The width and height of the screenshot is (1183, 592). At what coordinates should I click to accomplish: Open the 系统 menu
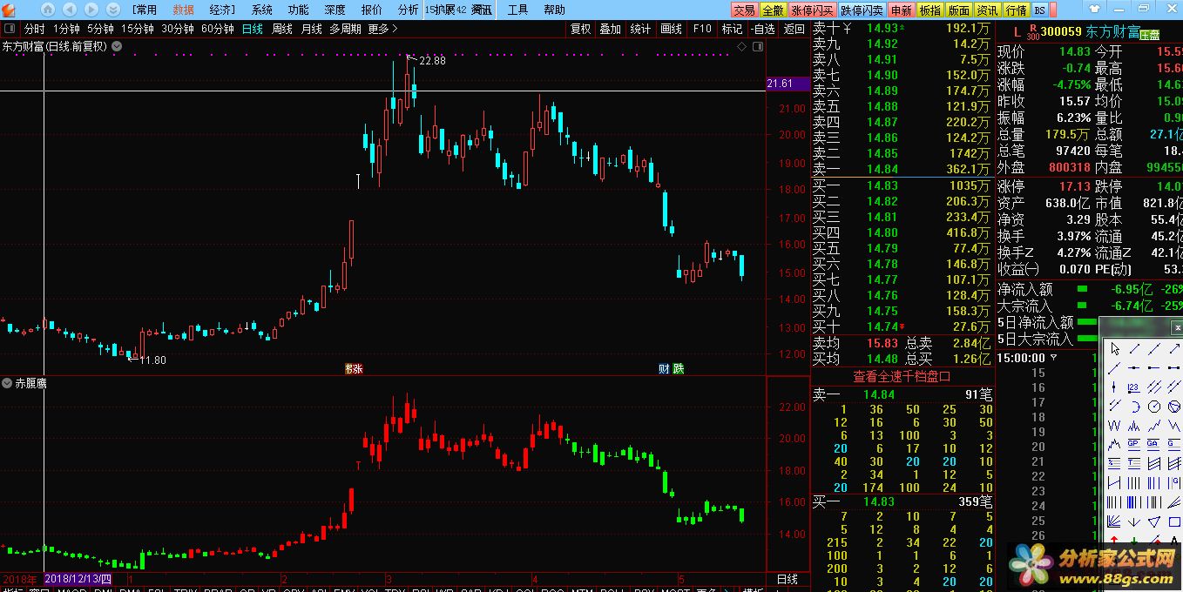click(x=261, y=10)
